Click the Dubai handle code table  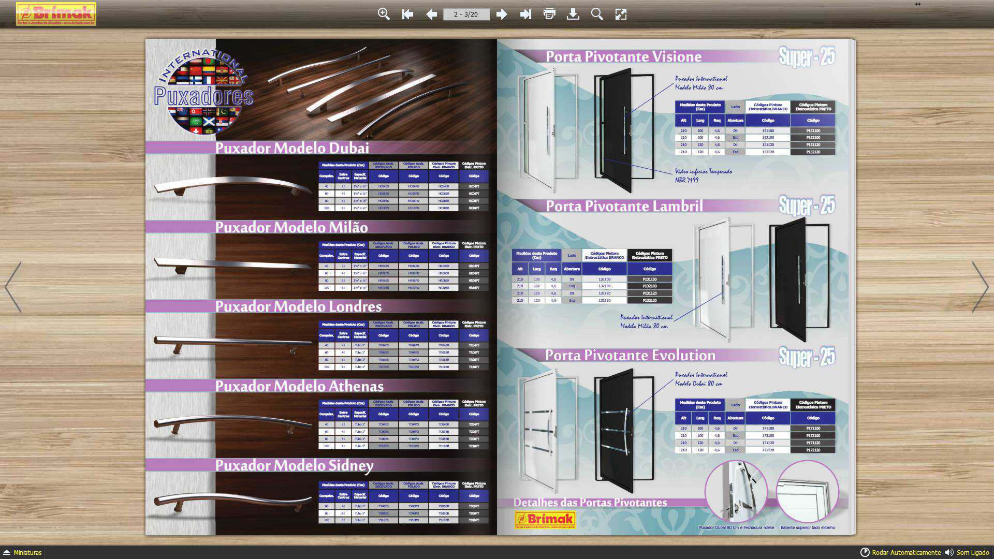point(403,186)
